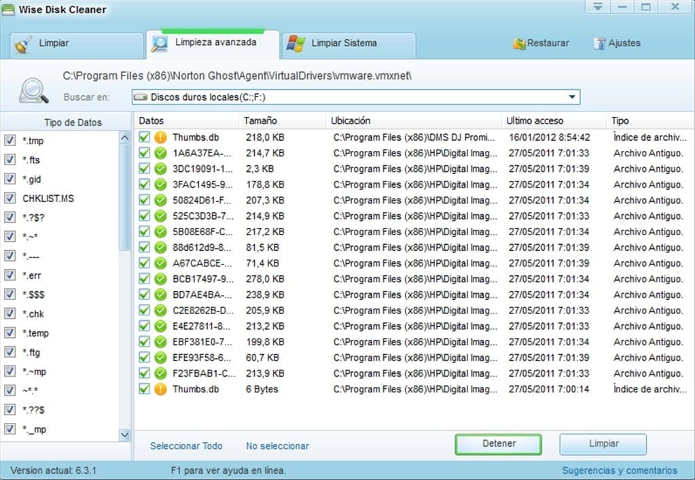Click the green status icon of EBF381E0 row

coord(160,342)
